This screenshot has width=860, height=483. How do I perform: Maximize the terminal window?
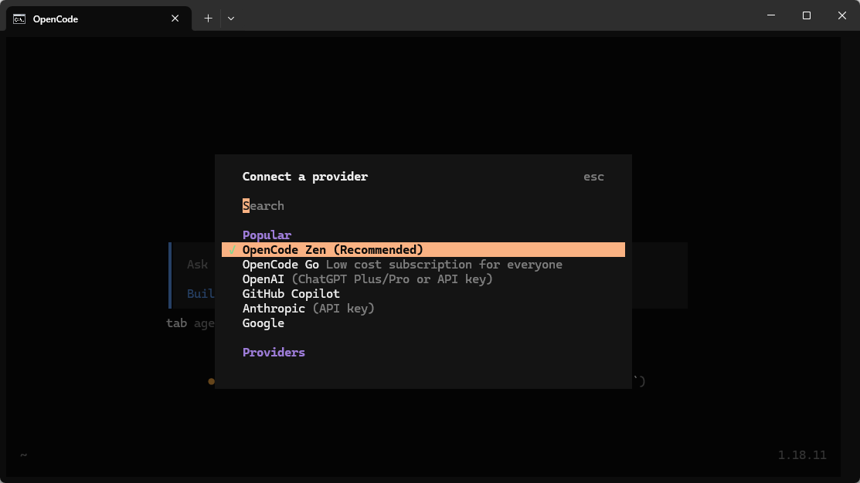806,15
